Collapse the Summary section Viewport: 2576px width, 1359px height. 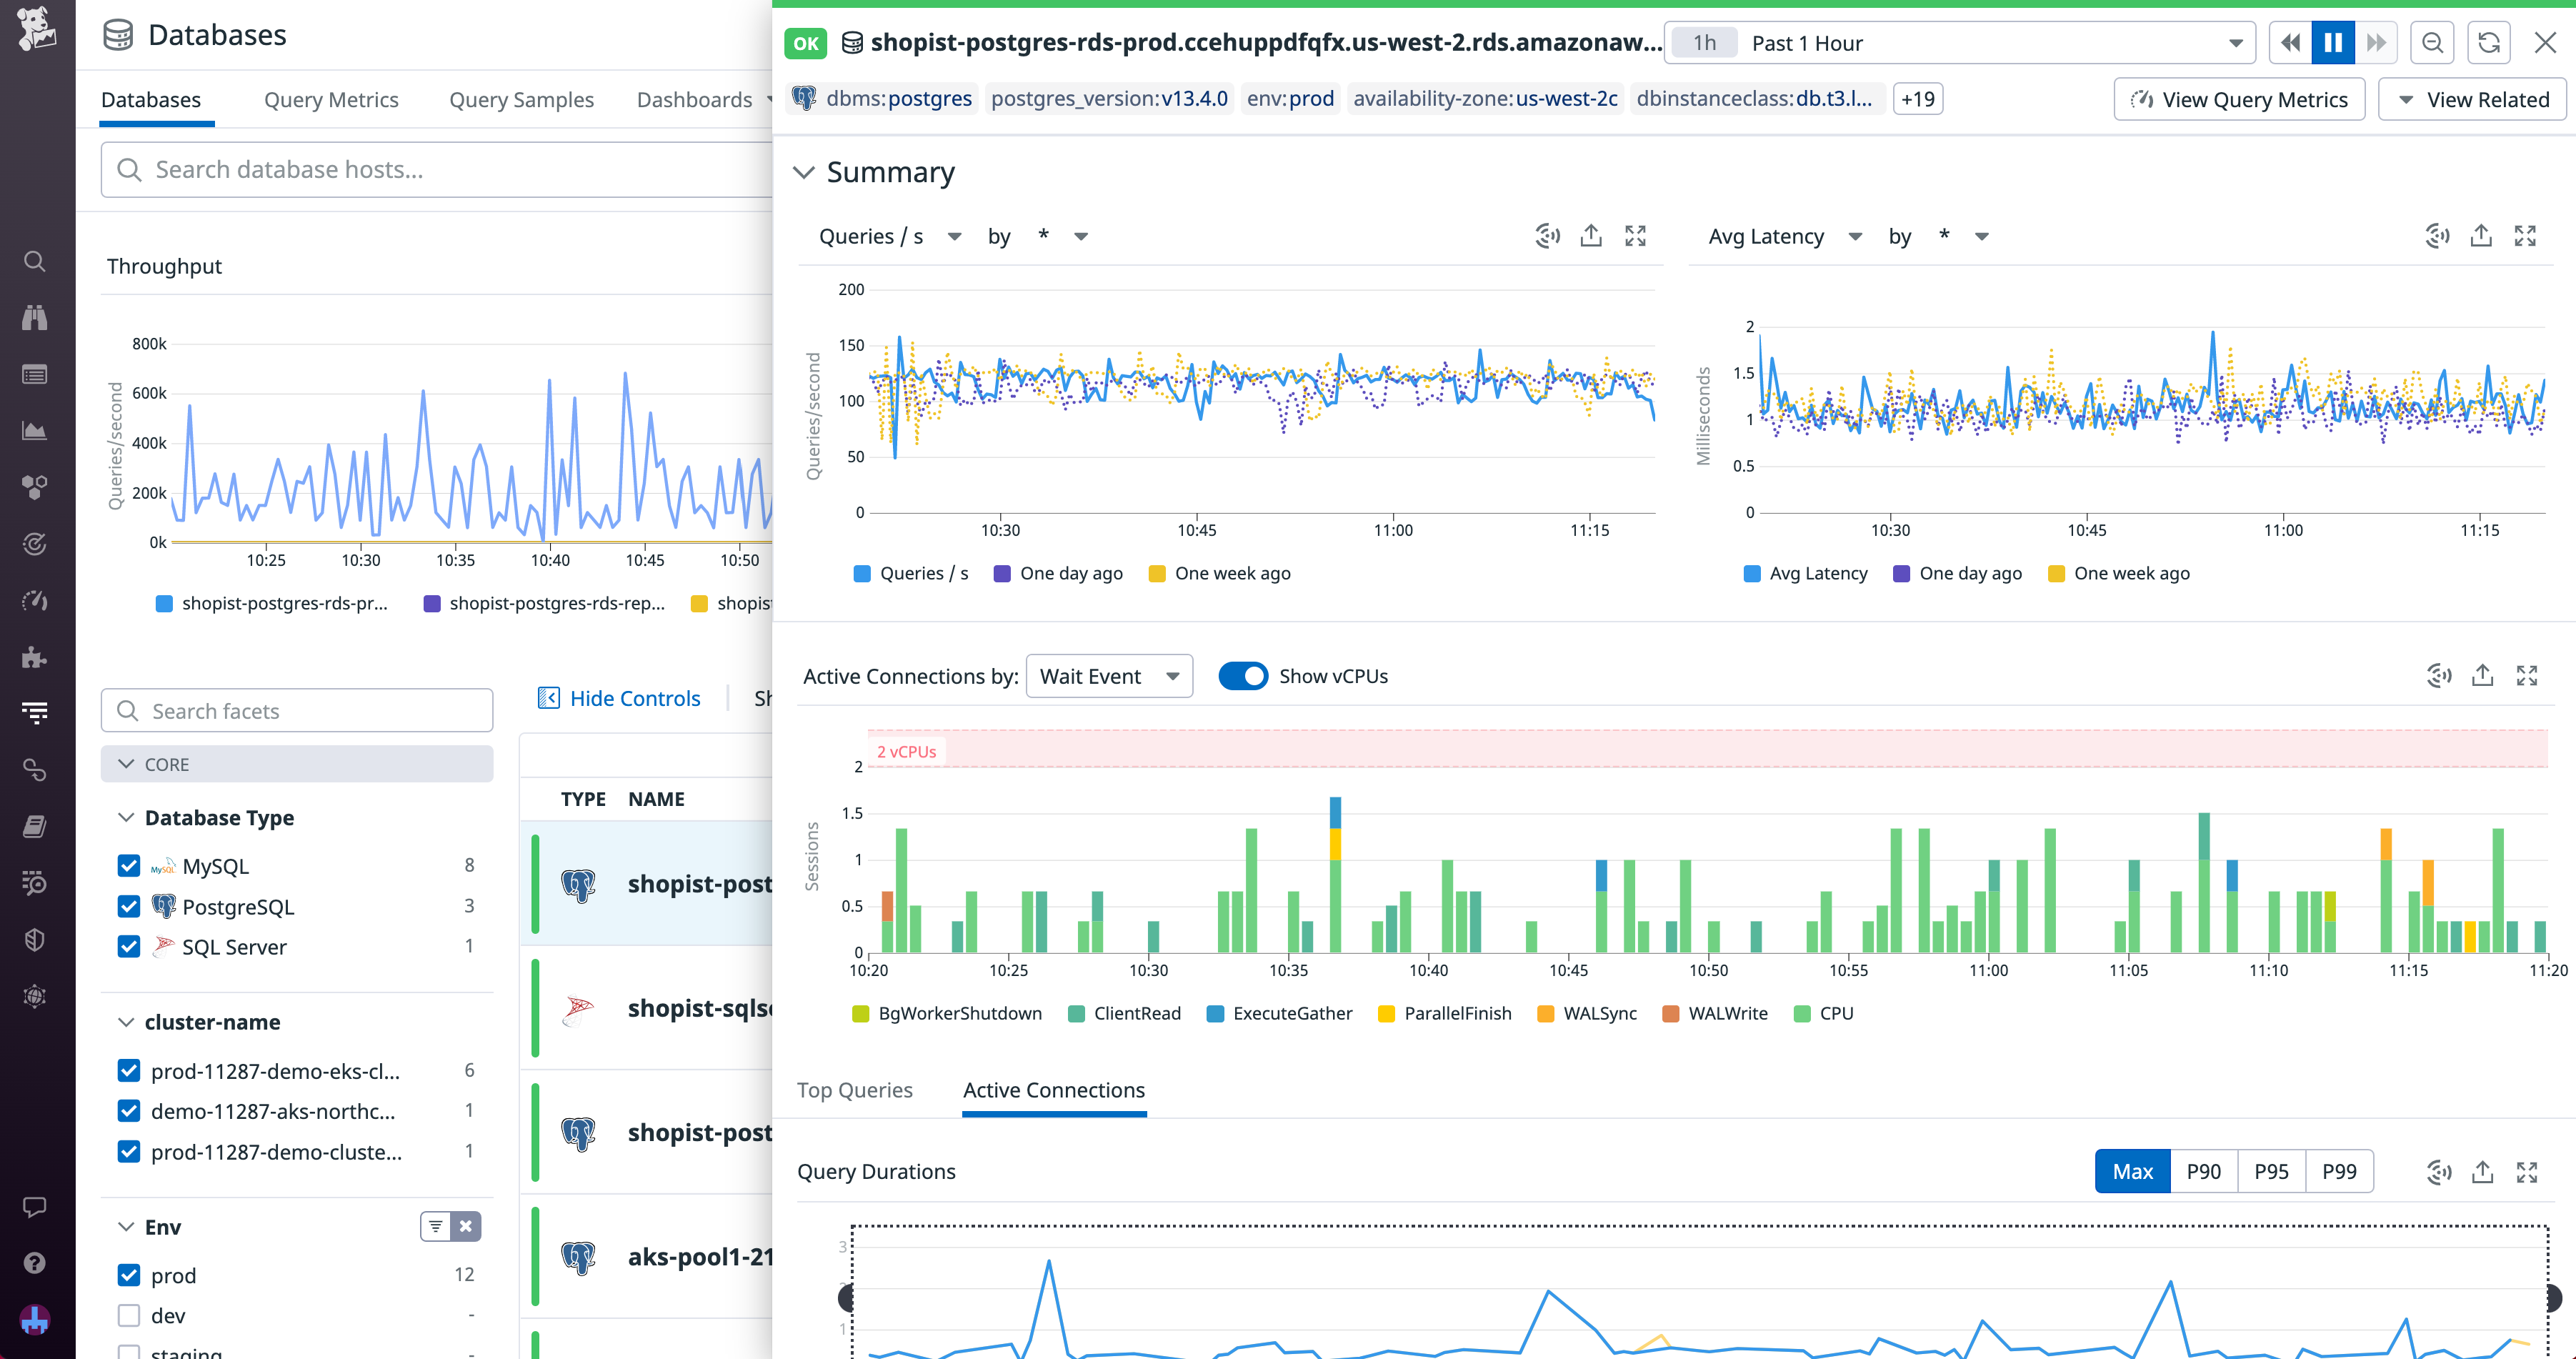click(x=804, y=172)
